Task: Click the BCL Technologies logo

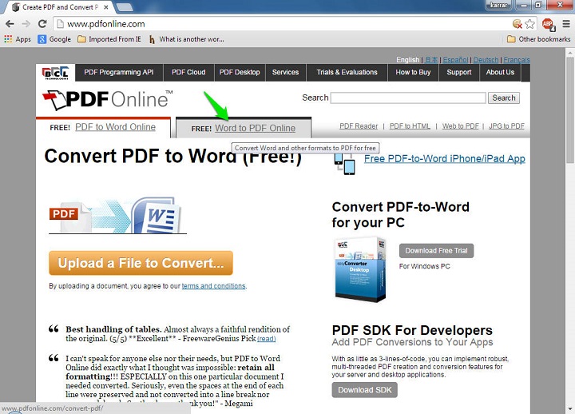Action: point(56,73)
